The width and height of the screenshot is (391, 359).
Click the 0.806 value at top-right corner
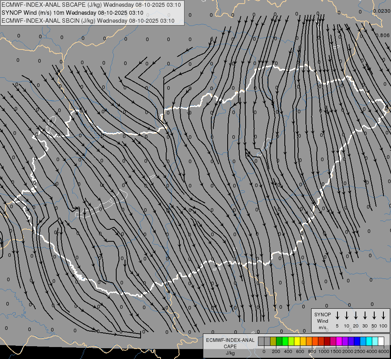[382, 35]
